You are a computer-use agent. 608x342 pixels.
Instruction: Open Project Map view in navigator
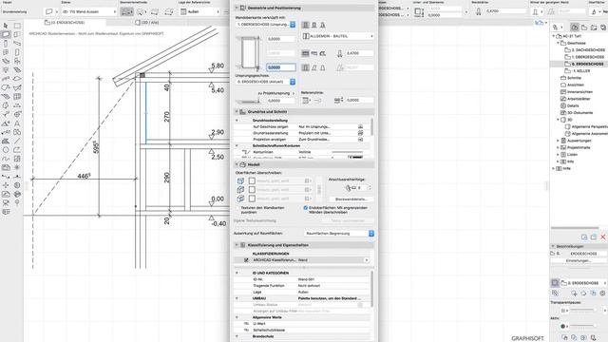tap(574, 28)
